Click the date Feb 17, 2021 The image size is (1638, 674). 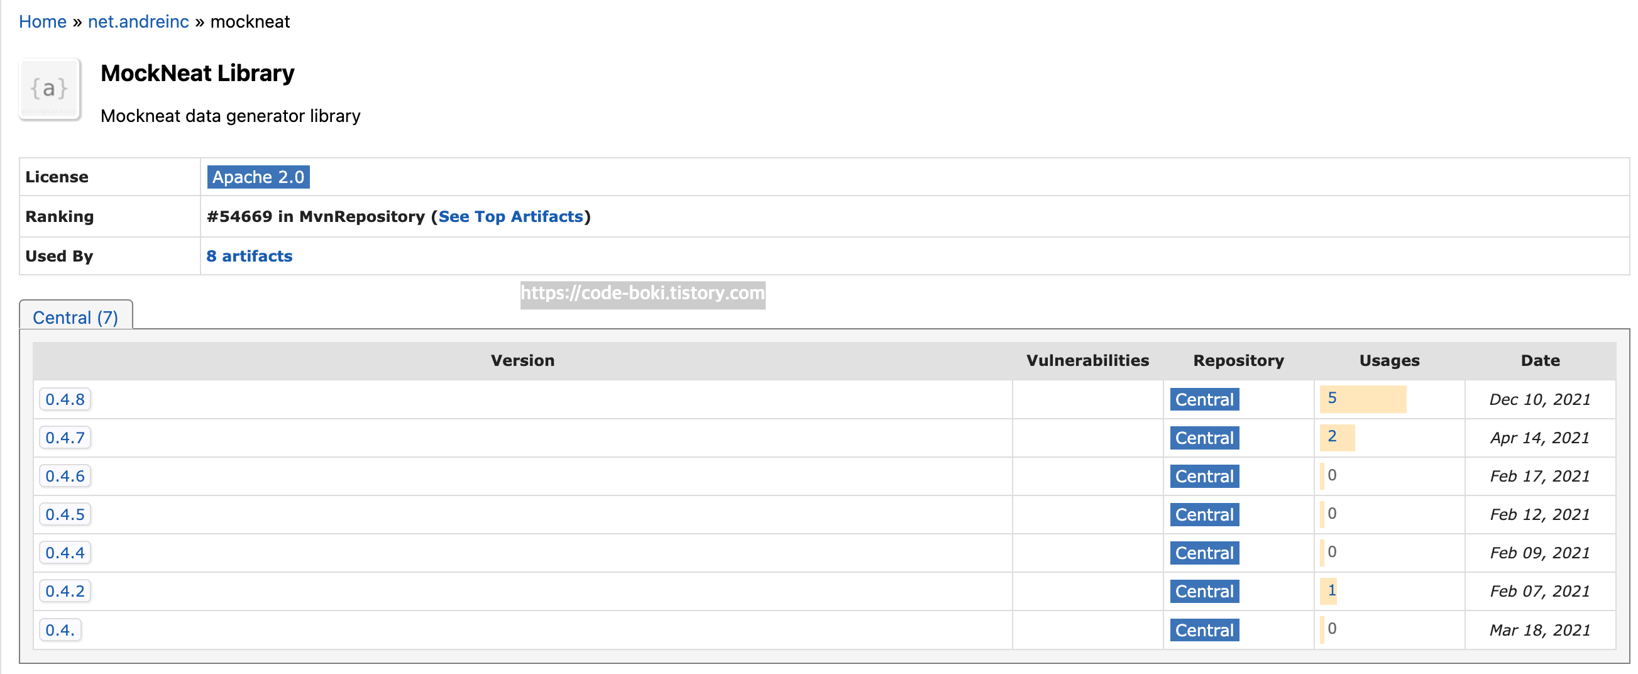[x=1539, y=475]
